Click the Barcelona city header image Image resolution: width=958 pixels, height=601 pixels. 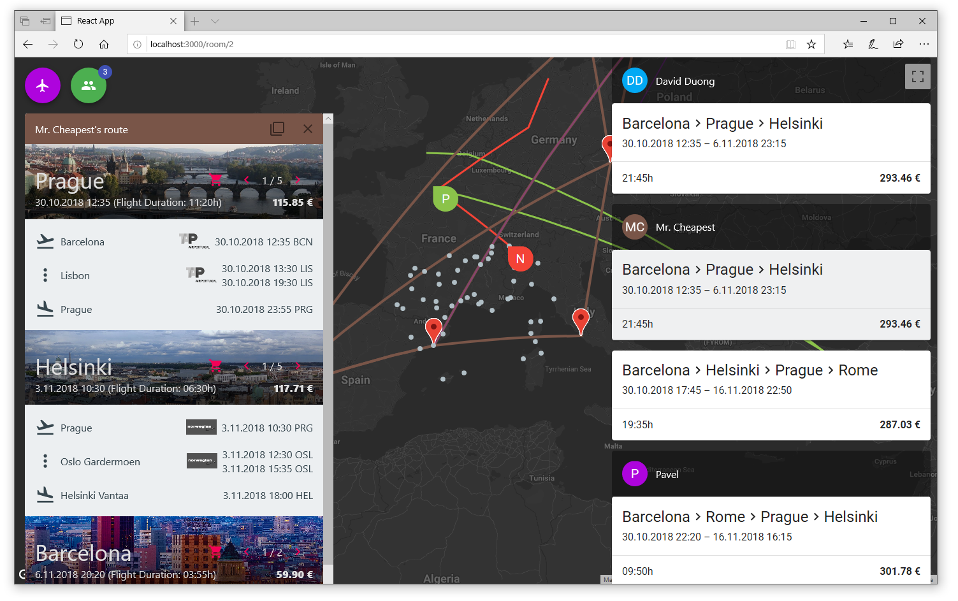174,550
